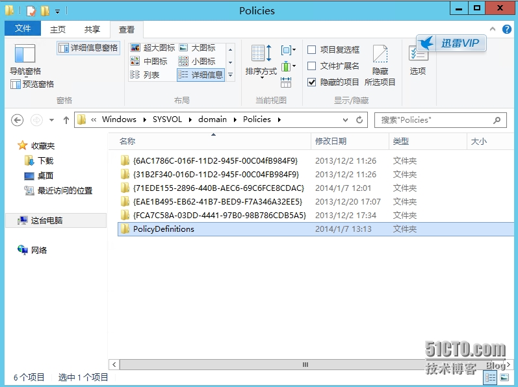Viewport: 518px width, 387px height.
Task: Open the Group by dropdown icon
Action: [289, 50]
